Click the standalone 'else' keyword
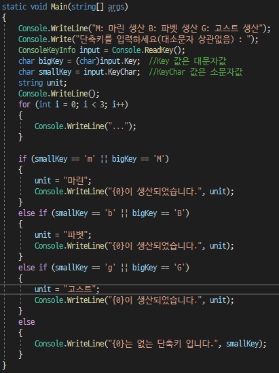The height and width of the screenshot is (373, 279). pos(26,322)
